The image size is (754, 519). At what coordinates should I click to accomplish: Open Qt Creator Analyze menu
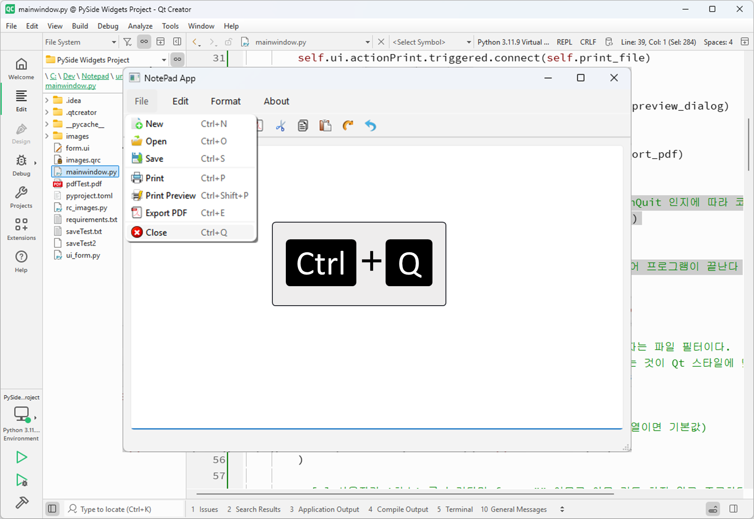140,26
